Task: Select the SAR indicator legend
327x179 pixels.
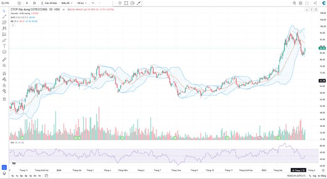Action: 13,17
